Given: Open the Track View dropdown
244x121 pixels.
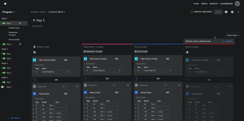Looking at the screenshot, I should point(233,35).
